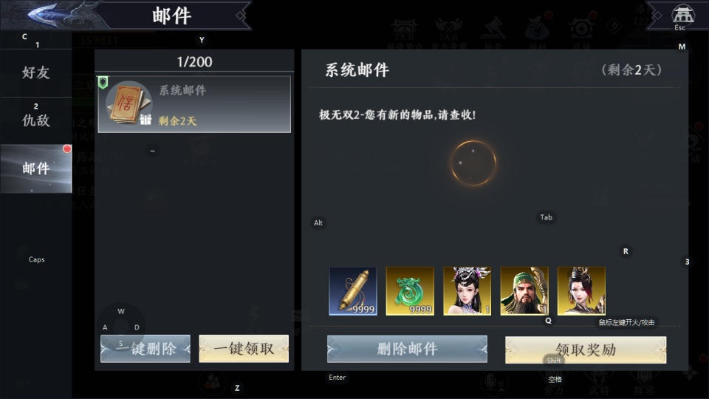Click the green shield badge on mail entry
Viewport: 709px width, 399px height.
103,82
